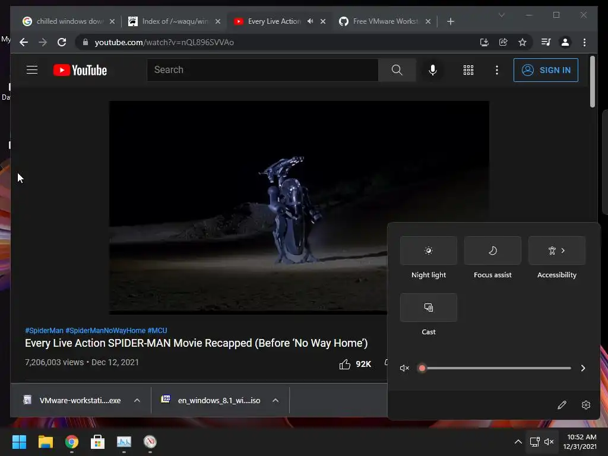Open the Chrome profile icon
Viewport: 608px width, 456px height.
tap(565, 42)
